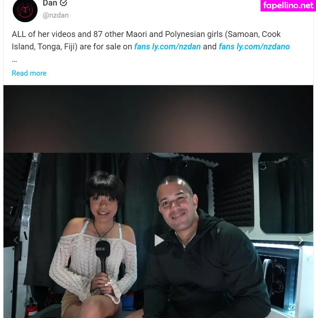316x318 pixels.
Task: Open Dan's profile avatar picture
Action: tap(25, 10)
